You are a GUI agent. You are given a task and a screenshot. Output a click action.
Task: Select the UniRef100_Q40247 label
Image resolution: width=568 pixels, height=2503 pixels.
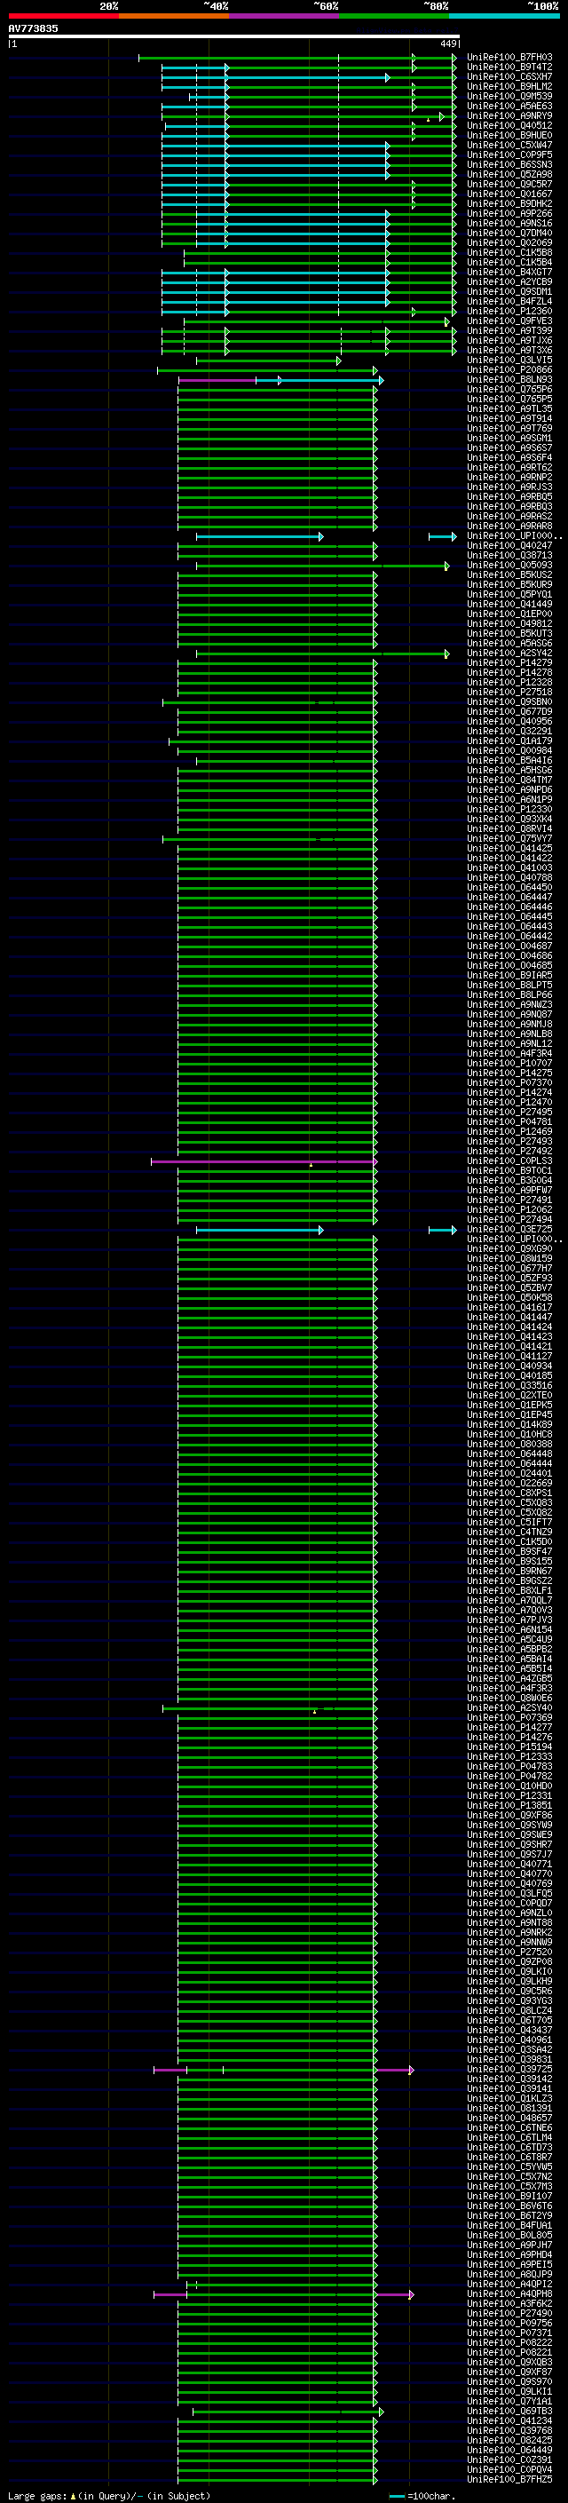click(509, 545)
